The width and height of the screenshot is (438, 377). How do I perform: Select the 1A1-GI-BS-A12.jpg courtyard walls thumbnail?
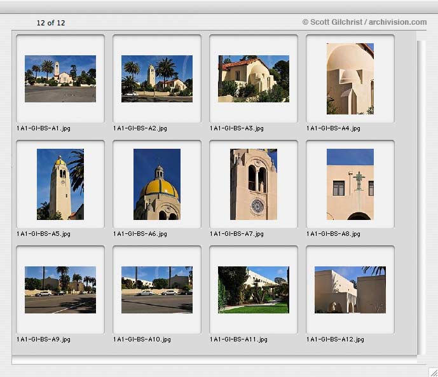coord(350,290)
